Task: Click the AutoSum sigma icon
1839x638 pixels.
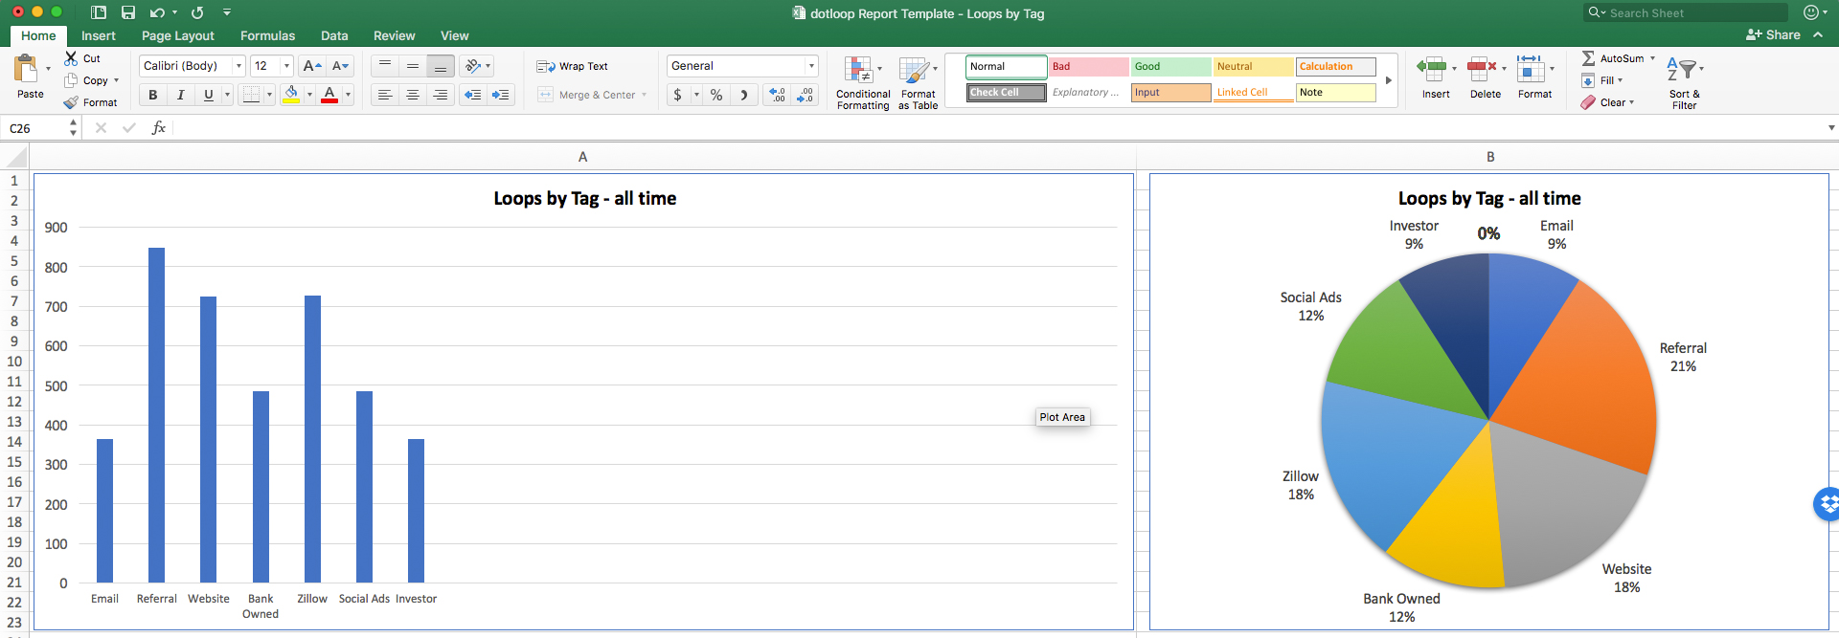Action: click(x=1588, y=58)
